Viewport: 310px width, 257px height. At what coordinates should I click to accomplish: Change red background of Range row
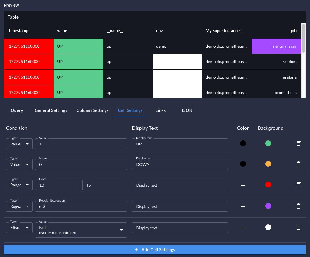[x=268, y=185]
